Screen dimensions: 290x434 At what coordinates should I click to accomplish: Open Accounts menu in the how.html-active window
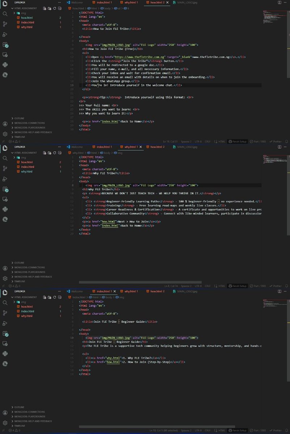point(5,124)
